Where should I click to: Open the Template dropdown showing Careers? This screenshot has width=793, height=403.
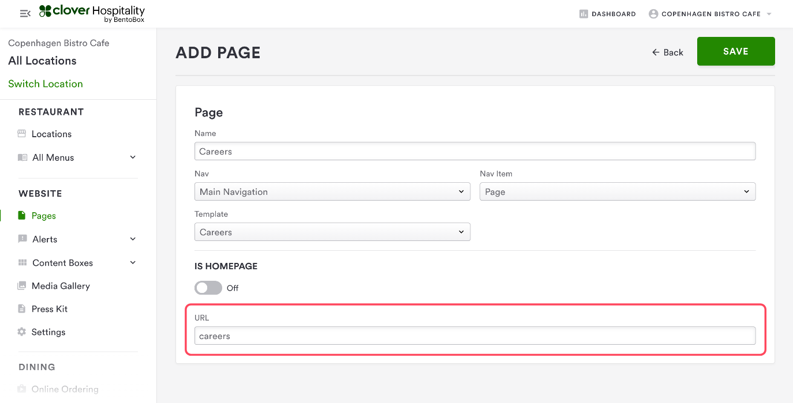[332, 232]
